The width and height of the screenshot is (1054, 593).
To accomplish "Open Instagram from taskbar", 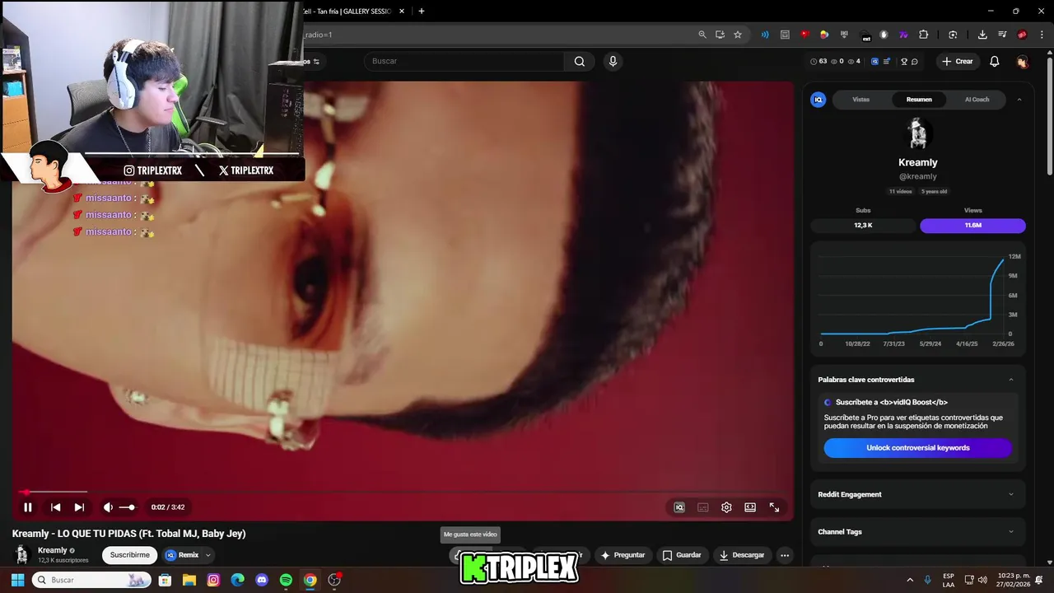I will pos(213,580).
